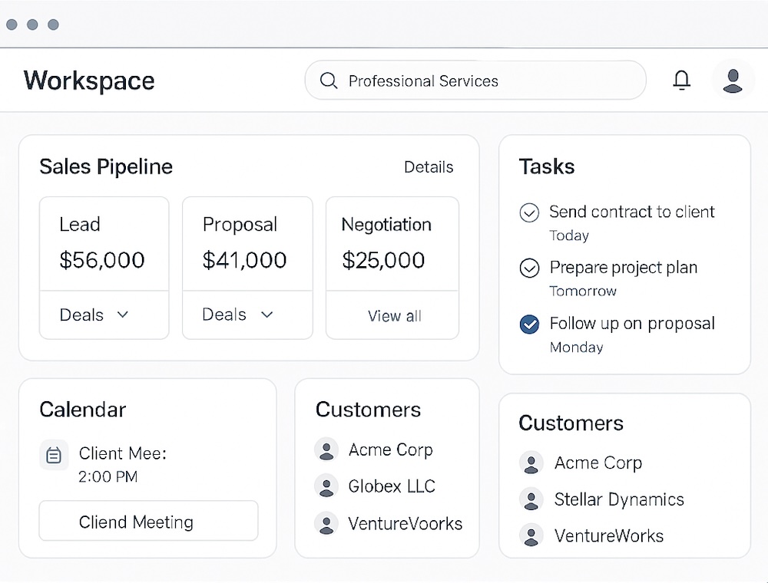Screen dimensions: 768x583
Task: Click Stellar Dynamics avatar icon
Action: pyautogui.click(x=531, y=499)
